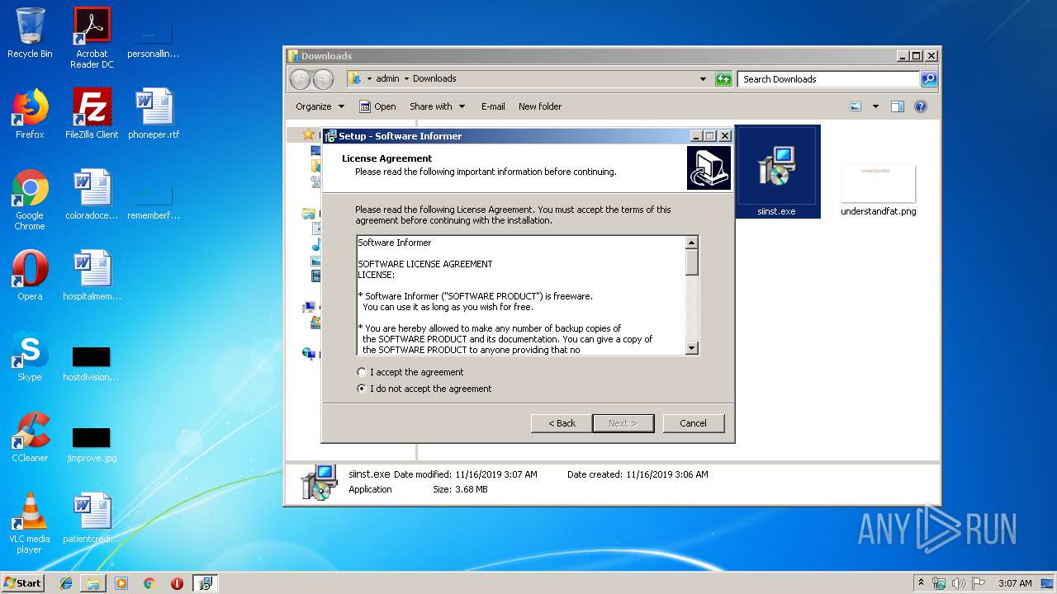Open the VLC media player desktop shortcut
Viewport: 1057px width, 594px height.
pyautogui.click(x=30, y=523)
